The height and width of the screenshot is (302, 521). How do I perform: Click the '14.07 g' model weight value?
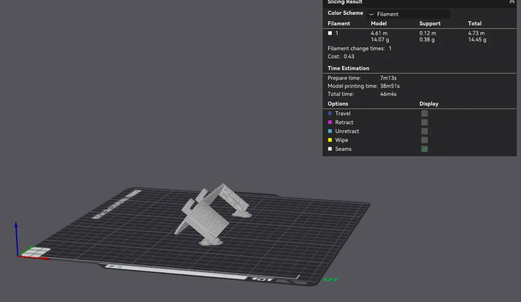coord(380,40)
